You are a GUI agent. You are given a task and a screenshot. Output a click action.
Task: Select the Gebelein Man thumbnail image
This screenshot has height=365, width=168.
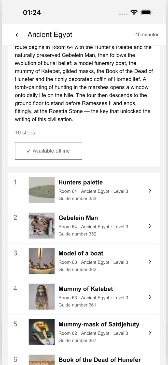[41, 226]
